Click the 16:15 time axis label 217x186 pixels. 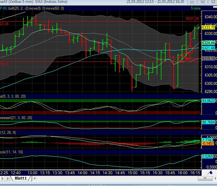point(195,173)
